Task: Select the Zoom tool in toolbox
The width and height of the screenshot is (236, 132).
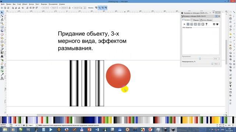Action: pos(2,23)
